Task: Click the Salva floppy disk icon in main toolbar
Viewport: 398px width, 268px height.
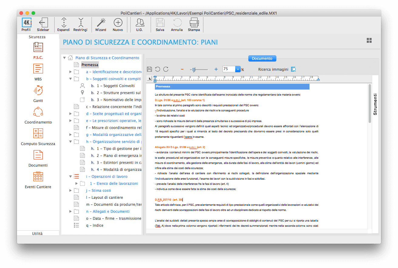Action: point(160,22)
